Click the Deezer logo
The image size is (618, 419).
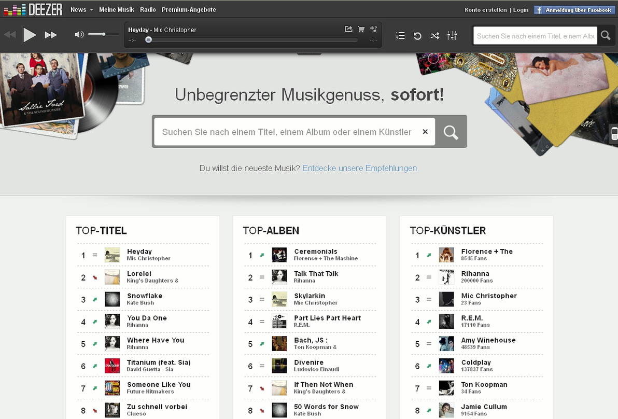[x=33, y=9]
